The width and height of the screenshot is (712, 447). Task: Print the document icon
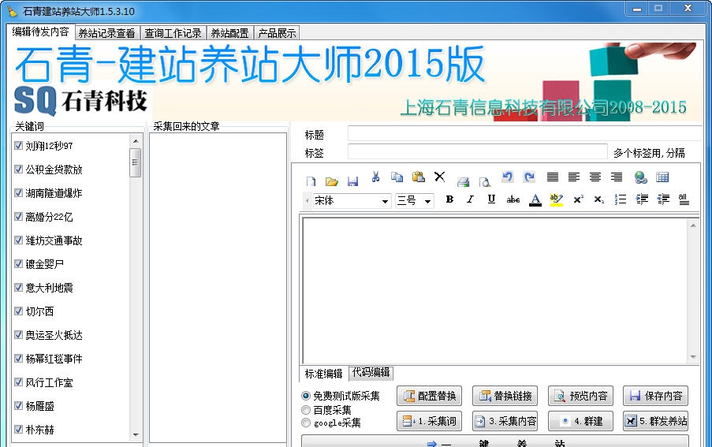(x=463, y=181)
